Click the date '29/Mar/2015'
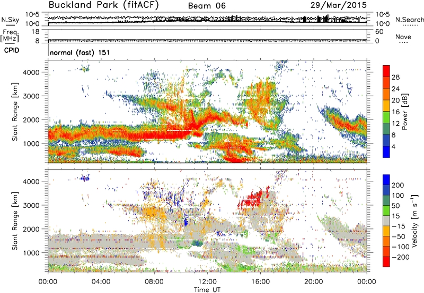The image size is (424, 293). (338, 5)
